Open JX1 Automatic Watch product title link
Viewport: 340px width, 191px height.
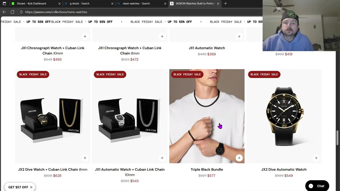tap(207, 48)
